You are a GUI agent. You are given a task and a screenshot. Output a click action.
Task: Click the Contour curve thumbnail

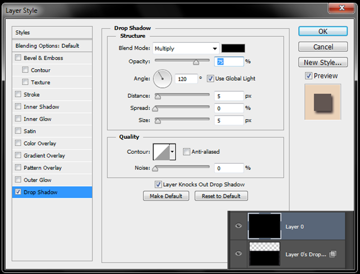point(161,151)
